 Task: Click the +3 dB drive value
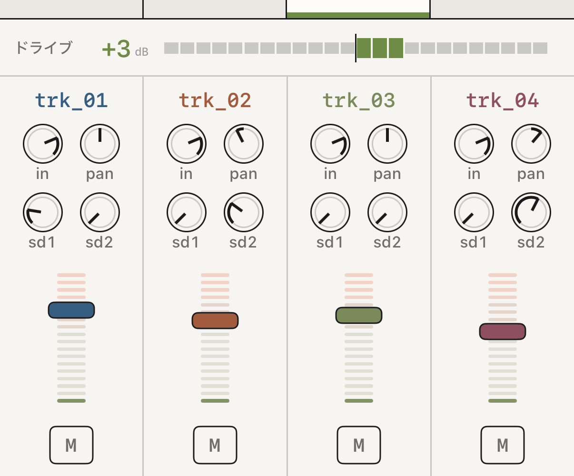click(x=125, y=49)
